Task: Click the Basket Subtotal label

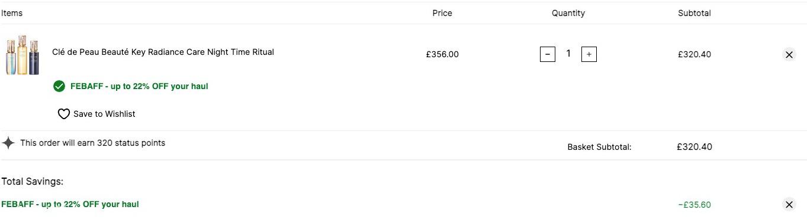Action: [x=599, y=147]
